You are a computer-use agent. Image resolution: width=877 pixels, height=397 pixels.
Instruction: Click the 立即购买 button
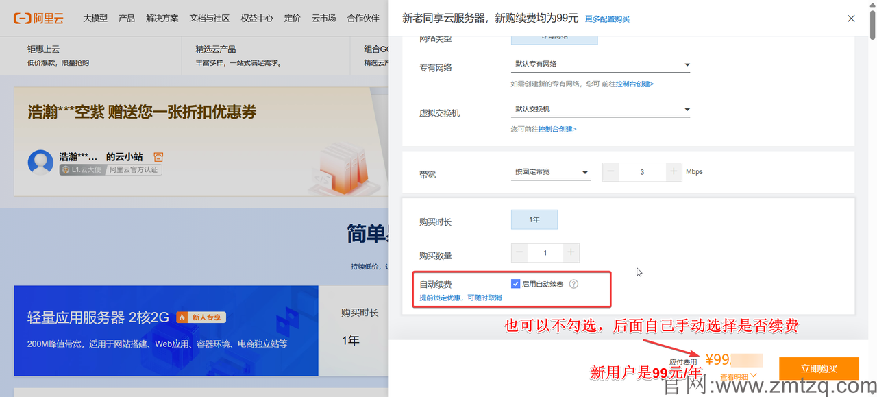(819, 369)
